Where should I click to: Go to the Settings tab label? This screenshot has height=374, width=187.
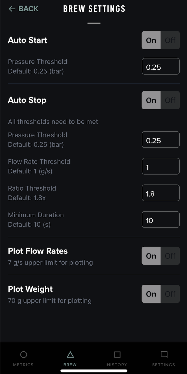(164, 365)
